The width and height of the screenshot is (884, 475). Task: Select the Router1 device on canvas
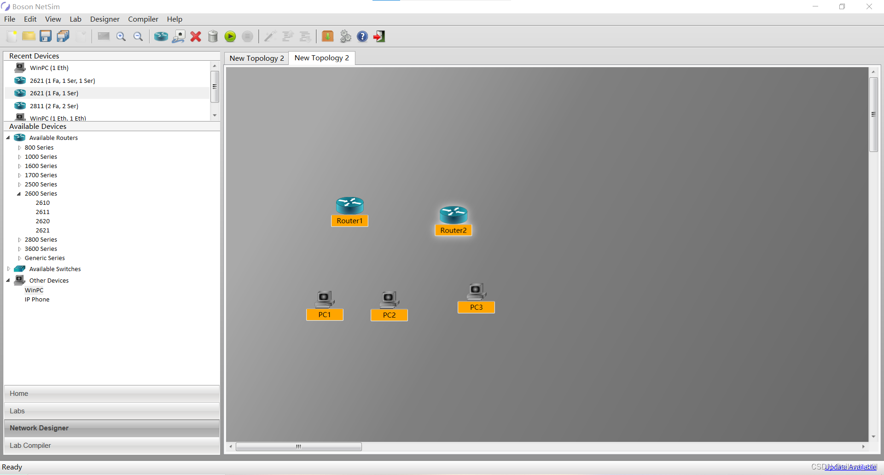tap(350, 211)
